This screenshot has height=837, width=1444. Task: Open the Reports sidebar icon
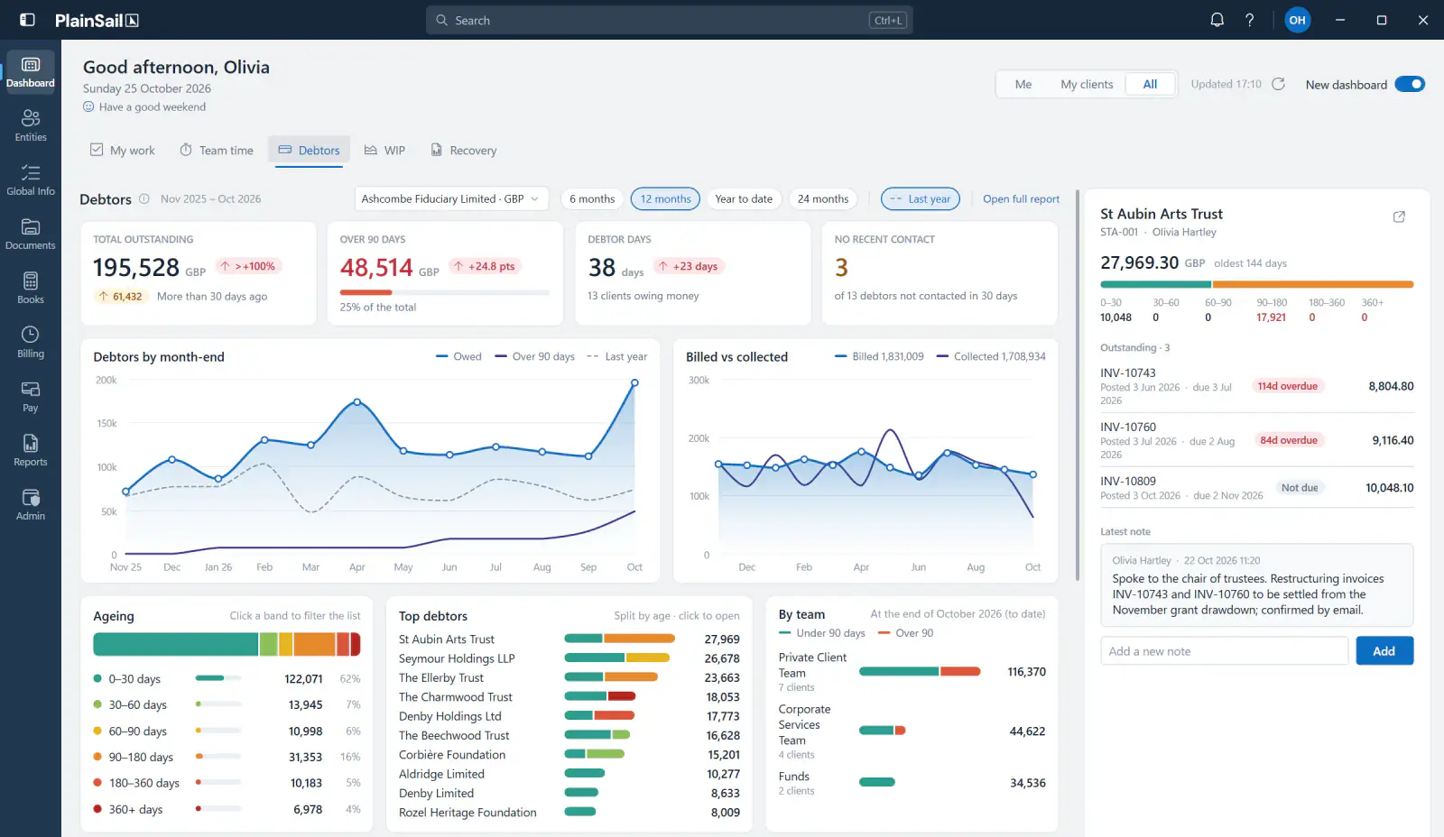(x=31, y=450)
